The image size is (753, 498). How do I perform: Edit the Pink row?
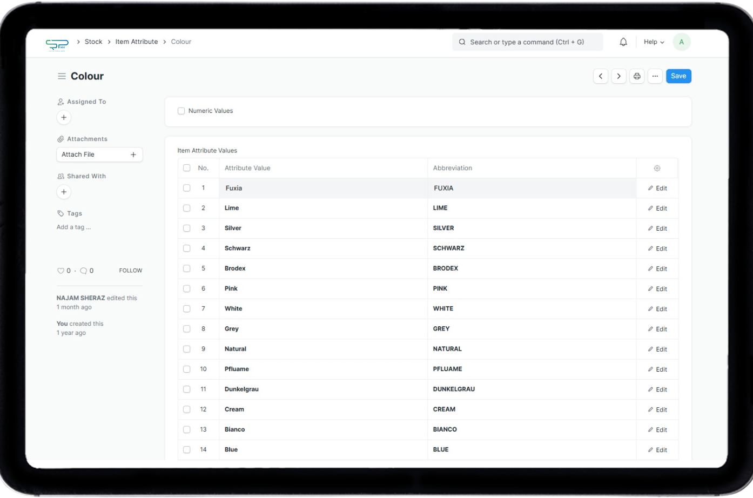(657, 289)
